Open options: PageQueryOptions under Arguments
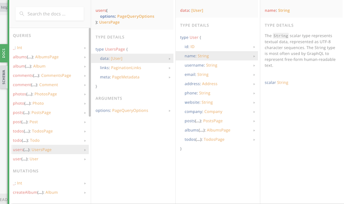This screenshot has height=204, width=344. [x=122, y=110]
